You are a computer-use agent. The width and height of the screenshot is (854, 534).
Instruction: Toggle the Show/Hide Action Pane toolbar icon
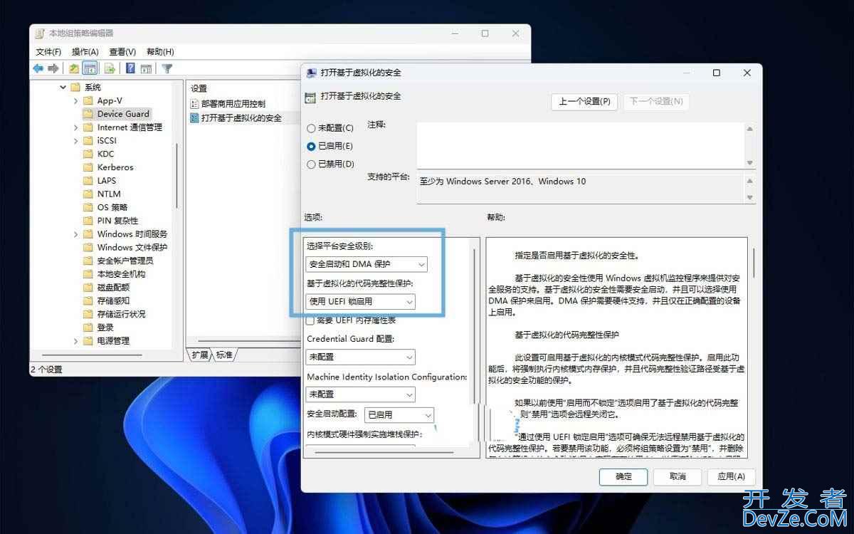coord(146,68)
